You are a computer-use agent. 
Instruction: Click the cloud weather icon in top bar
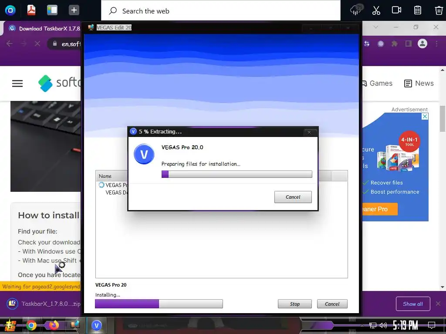coord(356,10)
